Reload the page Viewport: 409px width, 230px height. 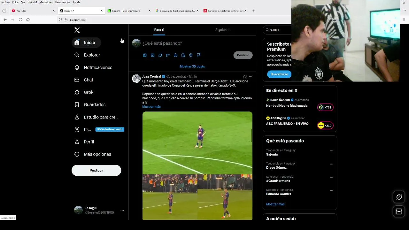tap(20, 19)
